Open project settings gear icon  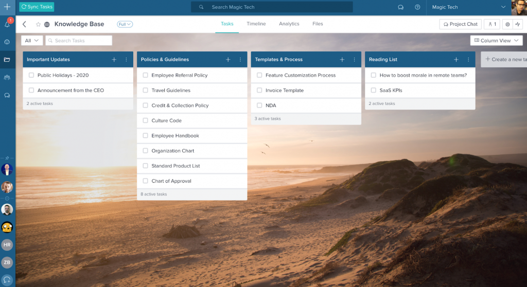[x=507, y=24]
